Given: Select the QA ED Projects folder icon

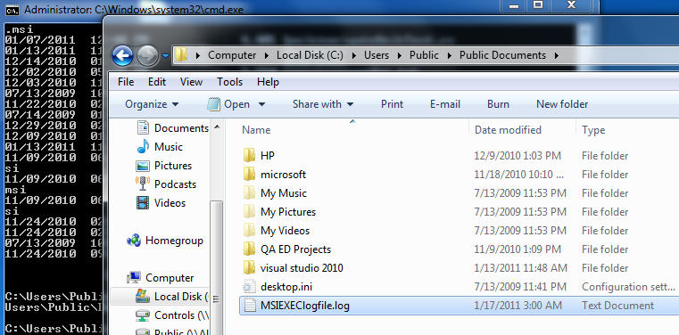Looking at the screenshot, I should pos(249,249).
